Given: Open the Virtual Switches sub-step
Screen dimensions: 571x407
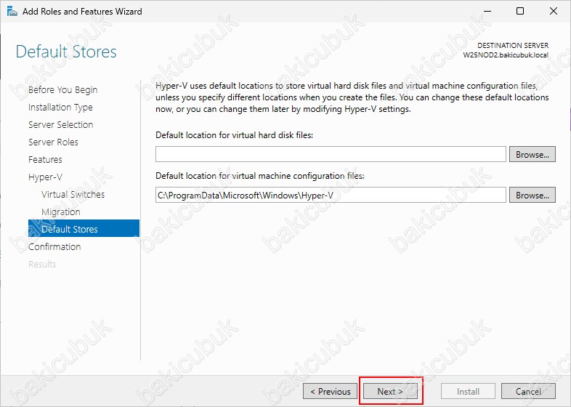Looking at the screenshot, I should (x=73, y=195).
